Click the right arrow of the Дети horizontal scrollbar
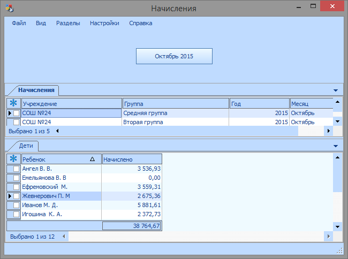This screenshot has height=259, width=348. click(x=329, y=237)
